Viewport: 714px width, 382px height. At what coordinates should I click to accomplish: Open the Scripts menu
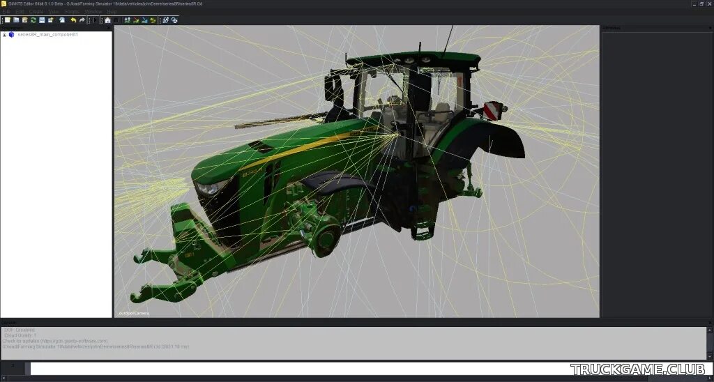pos(72,11)
